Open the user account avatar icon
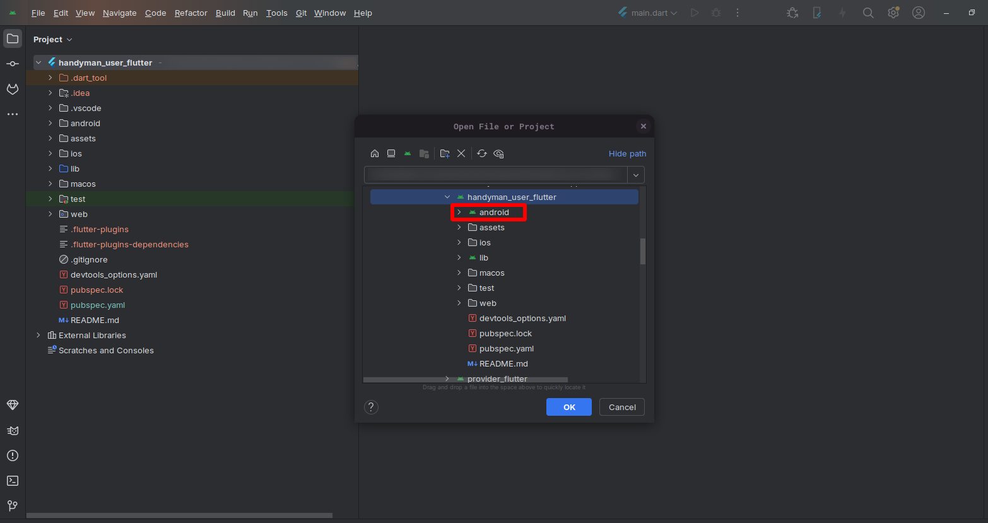Image resolution: width=988 pixels, height=523 pixels. point(919,13)
